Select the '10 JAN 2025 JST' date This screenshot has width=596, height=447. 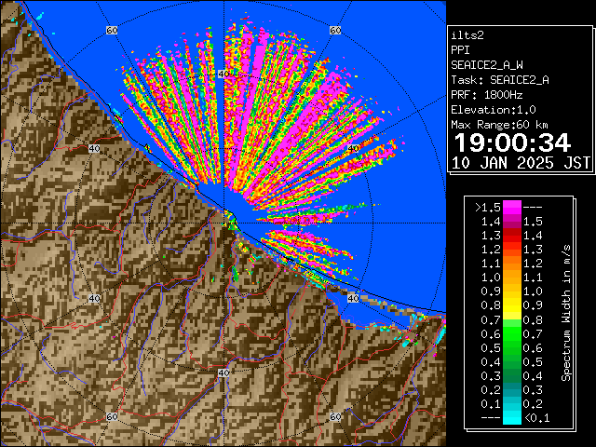pyautogui.click(x=521, y=163)
